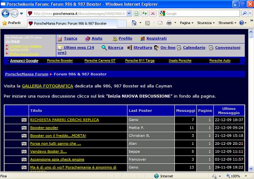Open the Porsche Boxster ad link
Screen dimensions: 254x179
[x=60, y=61]
